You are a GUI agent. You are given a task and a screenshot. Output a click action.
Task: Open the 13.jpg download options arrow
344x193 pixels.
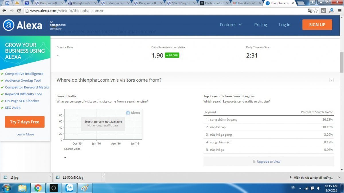pyautogui.click(x=50, y=178)
